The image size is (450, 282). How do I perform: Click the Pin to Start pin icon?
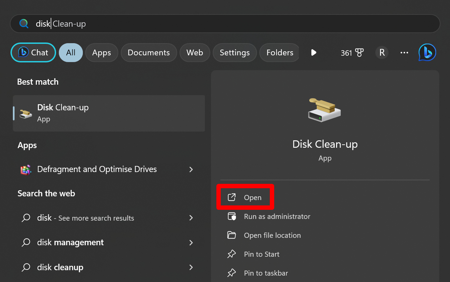point(232,254)
